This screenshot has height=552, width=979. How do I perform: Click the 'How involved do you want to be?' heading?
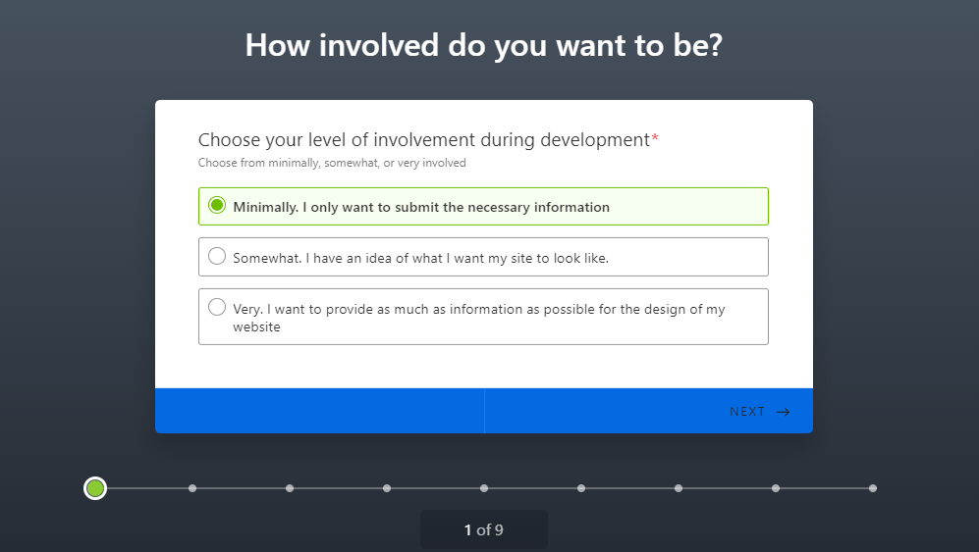[484, 45]
